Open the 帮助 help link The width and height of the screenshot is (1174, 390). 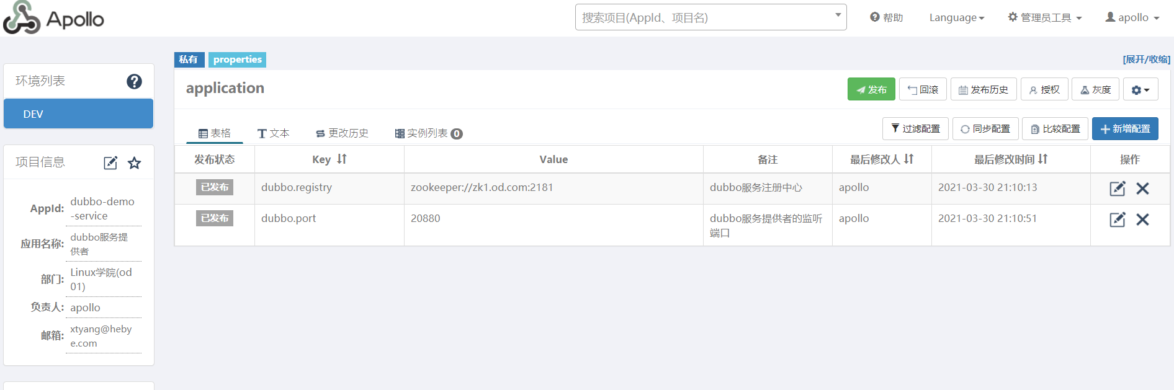pos(886,17)
